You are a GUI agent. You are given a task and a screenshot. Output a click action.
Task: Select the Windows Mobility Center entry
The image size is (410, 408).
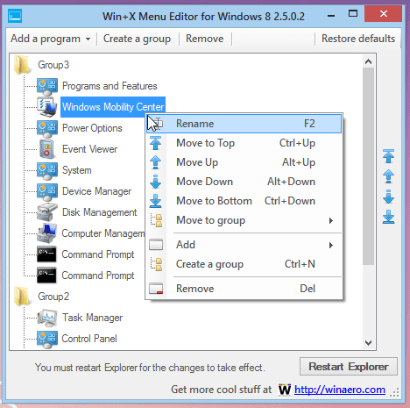click(113, 107)
